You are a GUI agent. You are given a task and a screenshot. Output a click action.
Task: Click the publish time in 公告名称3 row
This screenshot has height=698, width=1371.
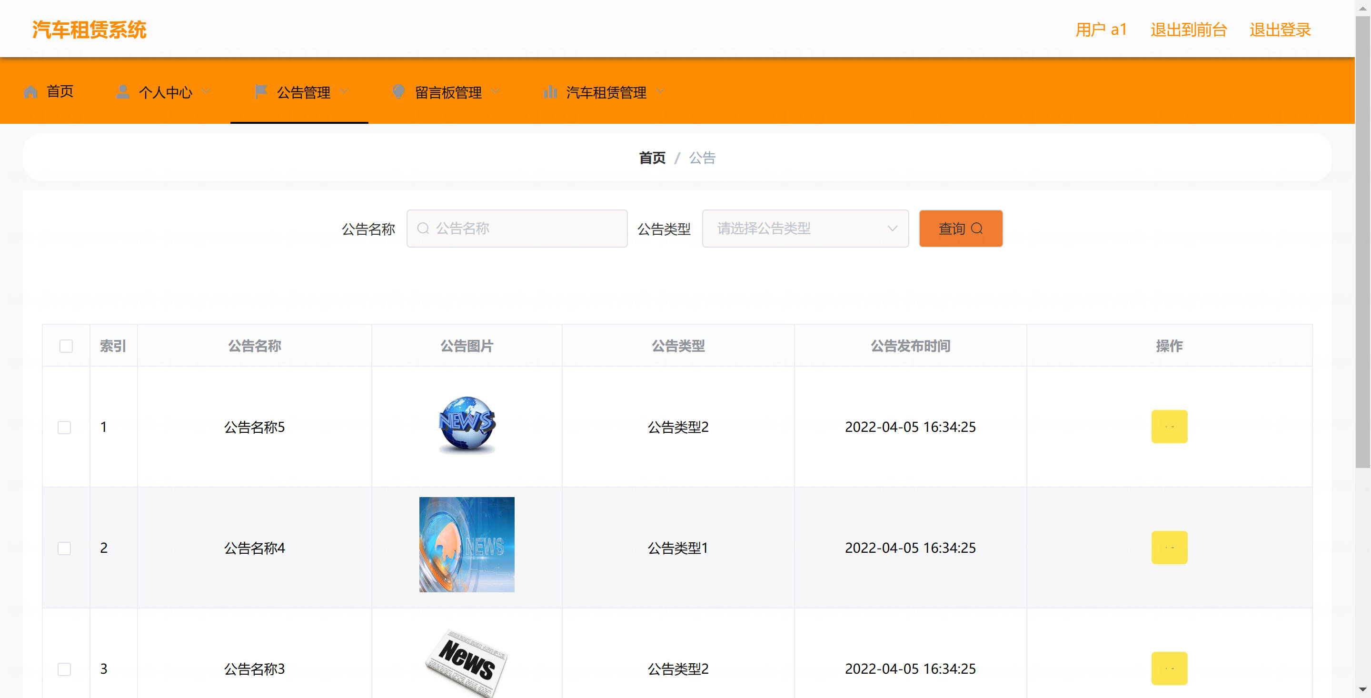tap(910, 668)
